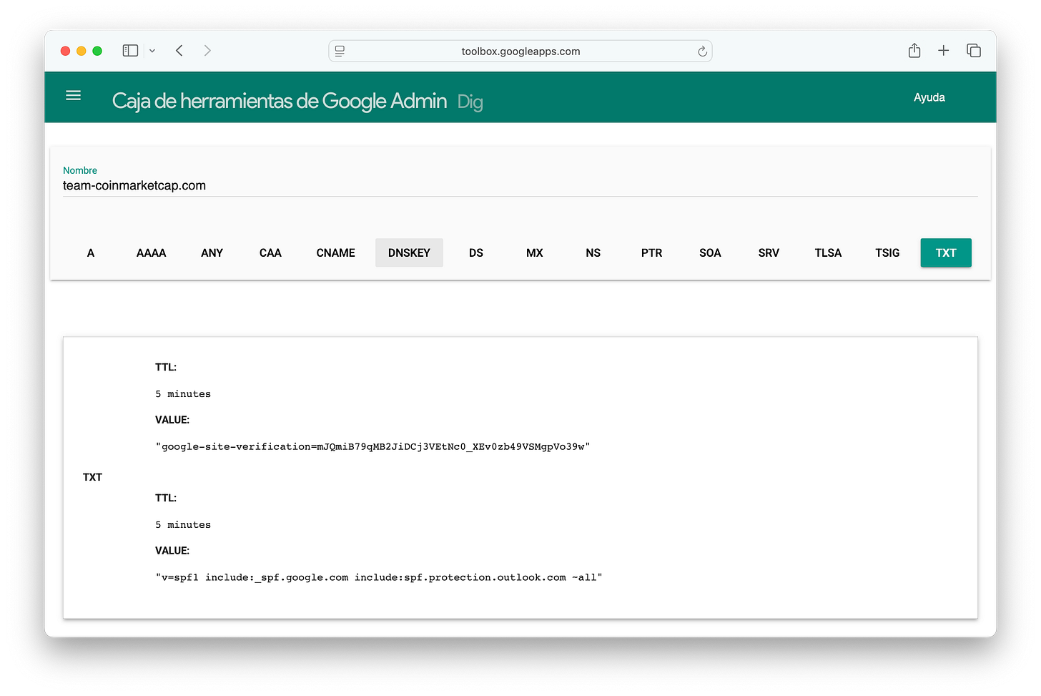Select the CNAME record type

[x=336, y=253]
